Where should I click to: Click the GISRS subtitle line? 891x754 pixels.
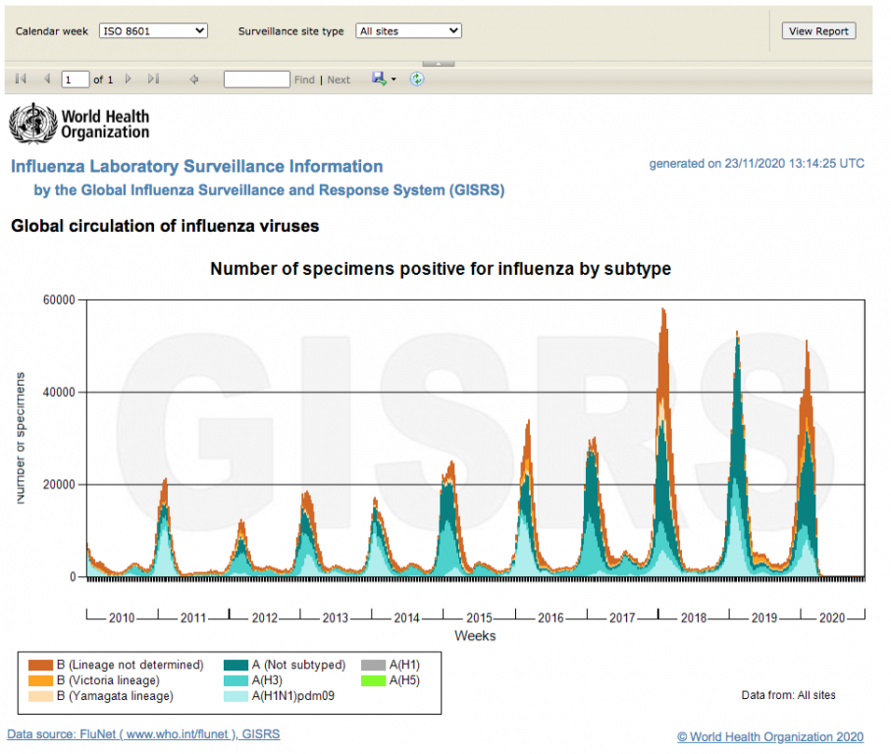click(x=269, y=189)
